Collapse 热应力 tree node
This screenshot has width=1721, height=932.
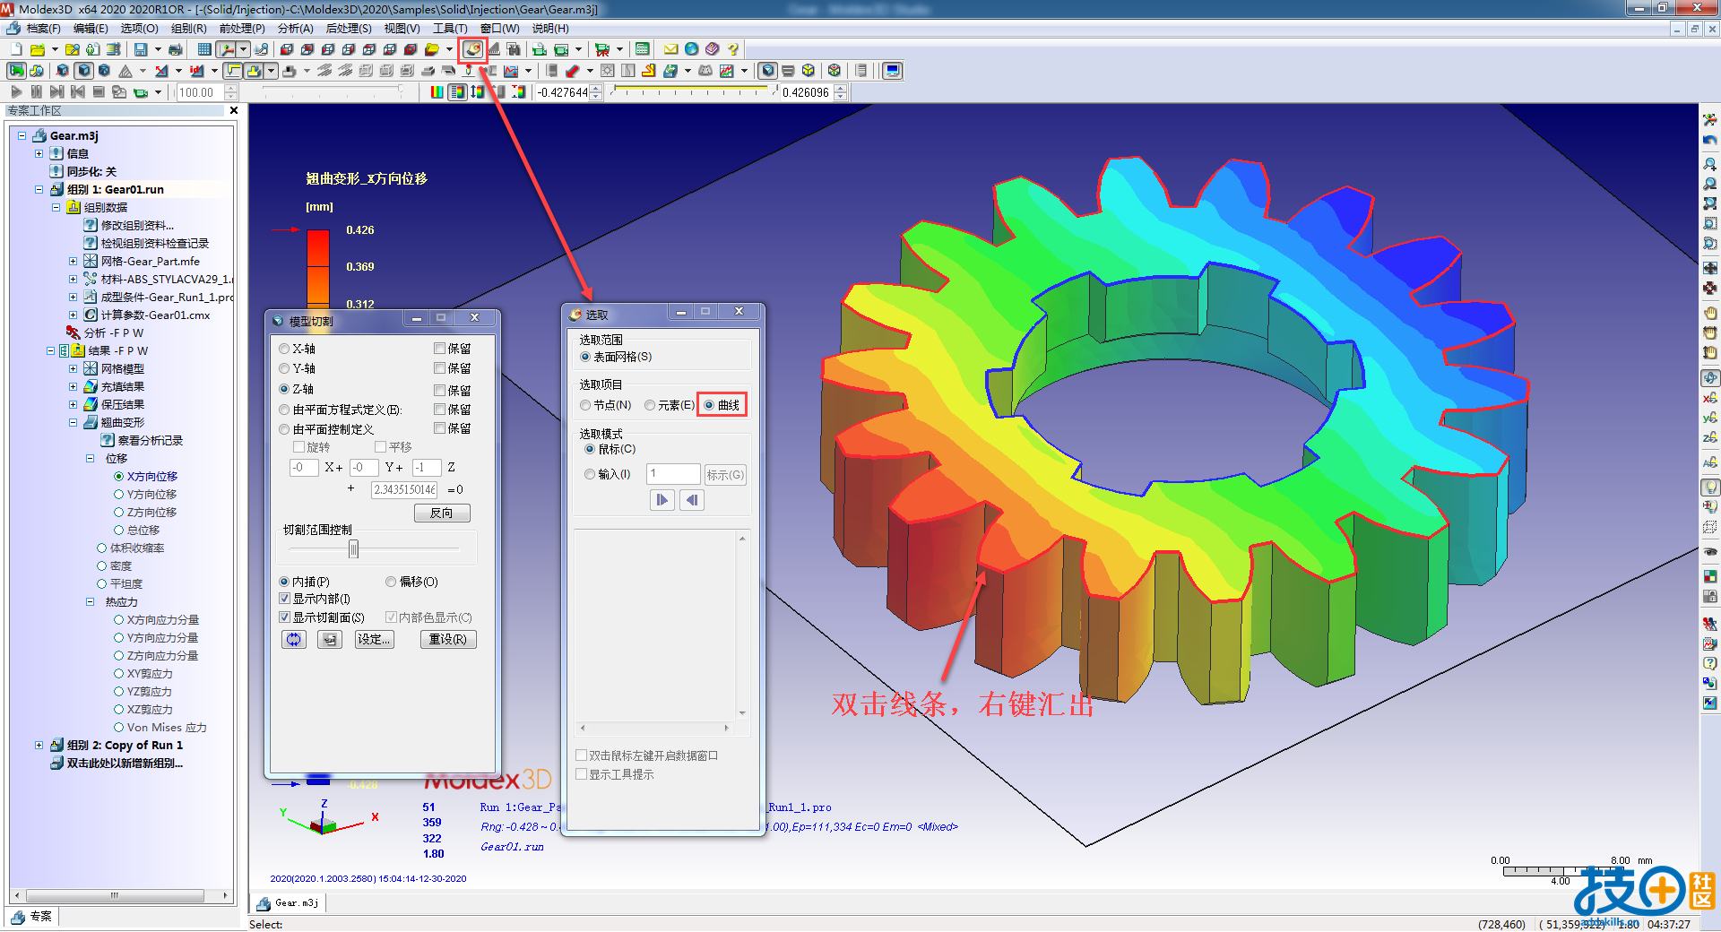point(91,602)
